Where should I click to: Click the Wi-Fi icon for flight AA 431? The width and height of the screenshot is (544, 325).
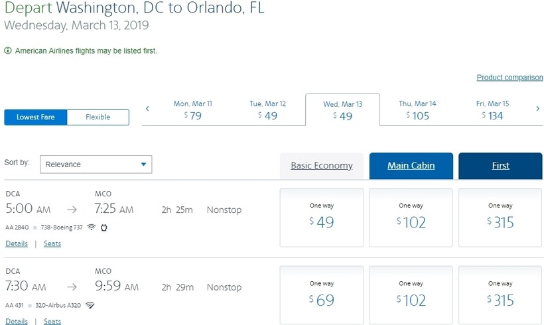pos(90,305)
